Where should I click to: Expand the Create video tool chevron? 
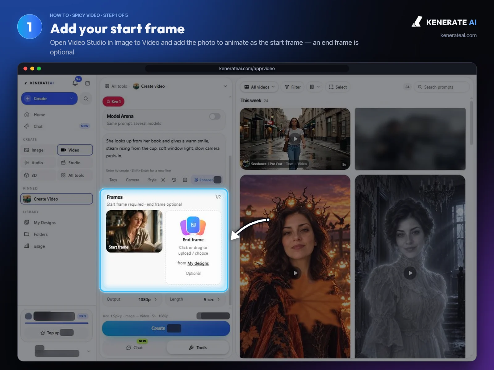pyautogui.click(x=225, y=86)
